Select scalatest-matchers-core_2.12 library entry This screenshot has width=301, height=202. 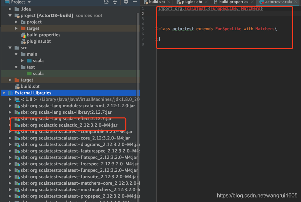coord(77,183)
